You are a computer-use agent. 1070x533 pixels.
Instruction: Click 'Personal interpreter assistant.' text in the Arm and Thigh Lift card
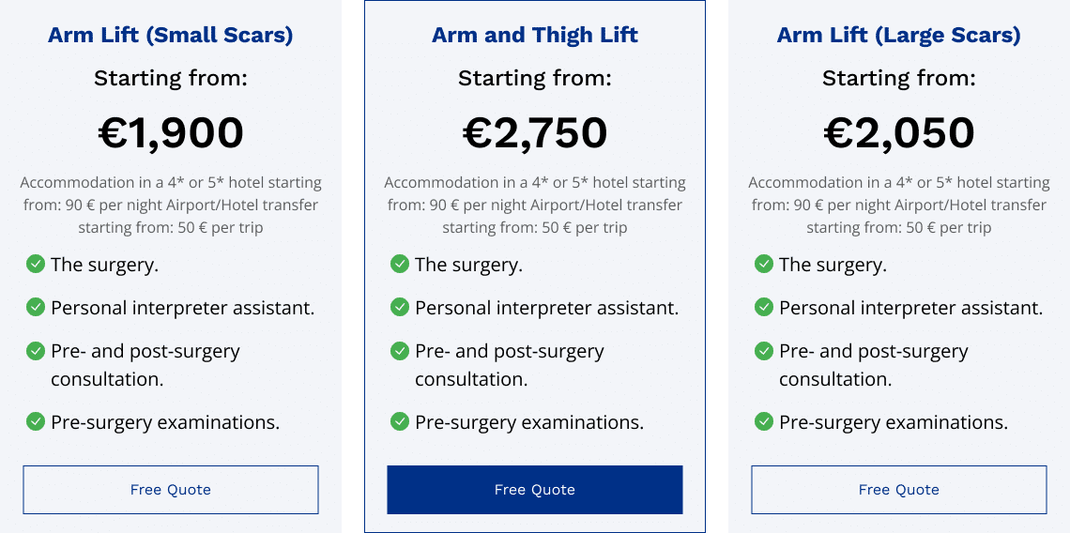546,308
